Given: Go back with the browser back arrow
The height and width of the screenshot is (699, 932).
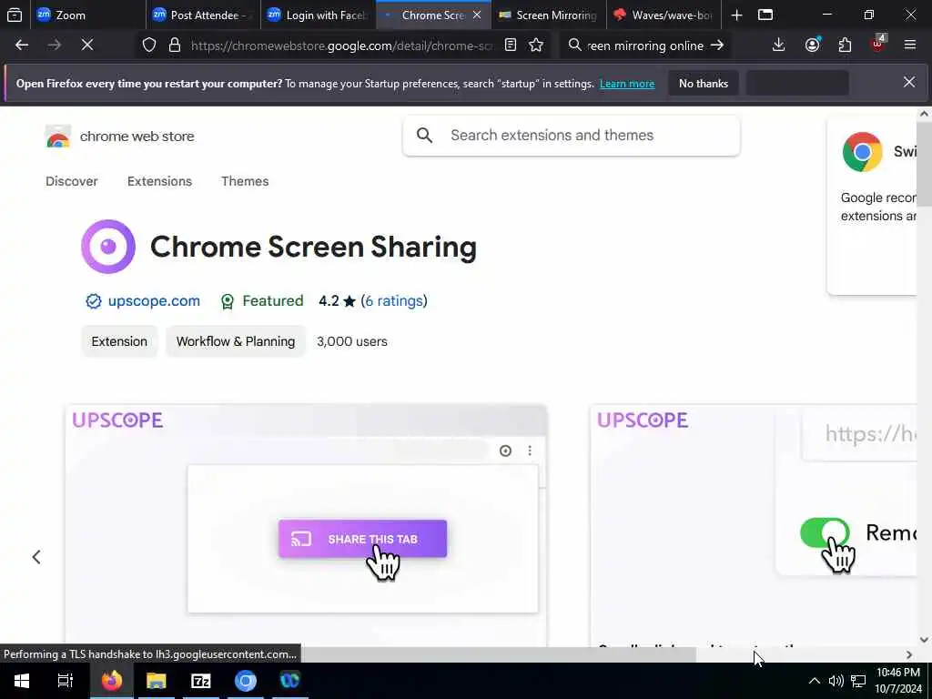Looking at the screenshot, I should [22, 46].
